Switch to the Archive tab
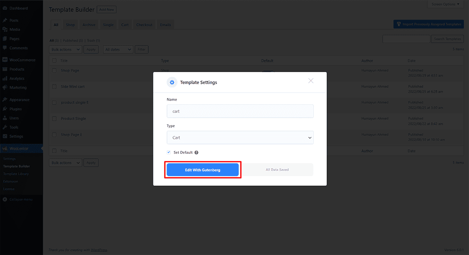The image size is (469, 255). coord(89,25)
